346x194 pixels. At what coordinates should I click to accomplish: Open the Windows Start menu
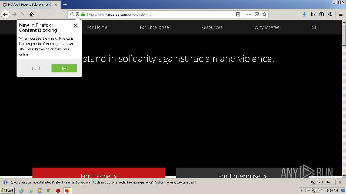(x=7, y=190)
